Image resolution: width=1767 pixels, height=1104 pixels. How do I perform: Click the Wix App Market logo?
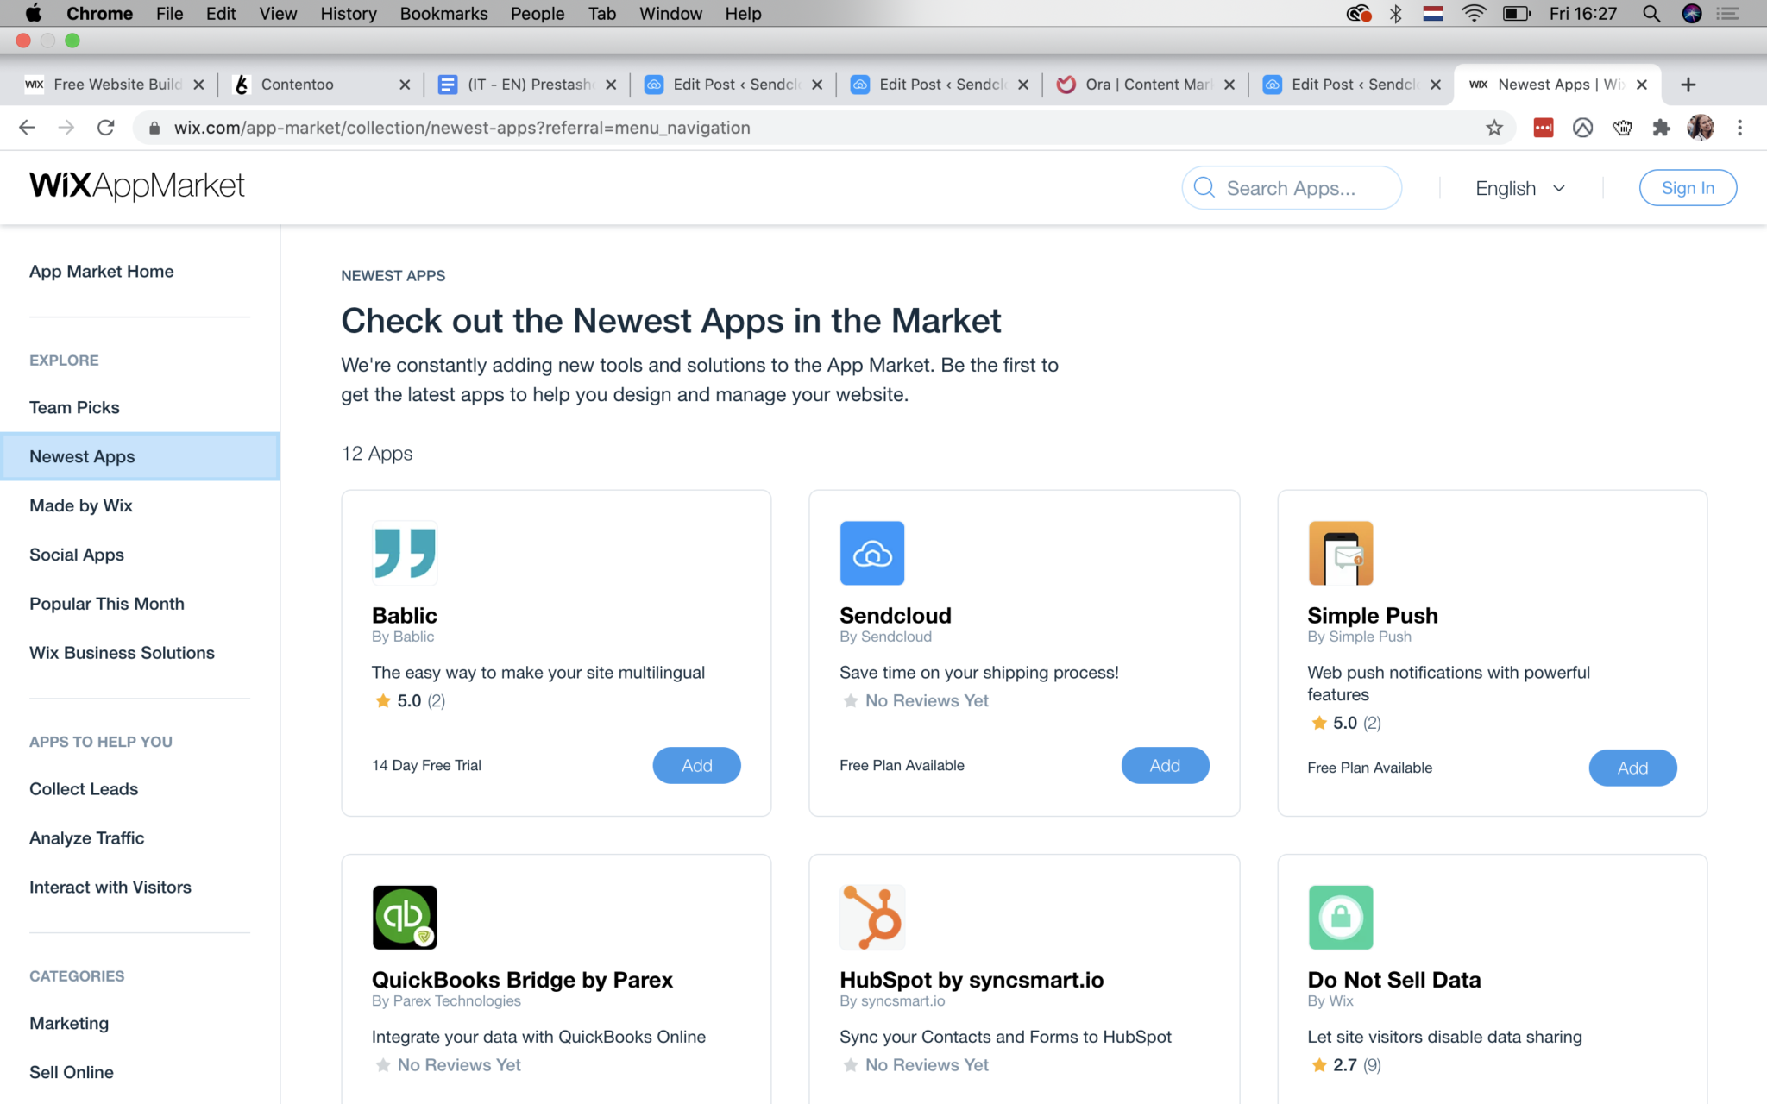point(137,185)
